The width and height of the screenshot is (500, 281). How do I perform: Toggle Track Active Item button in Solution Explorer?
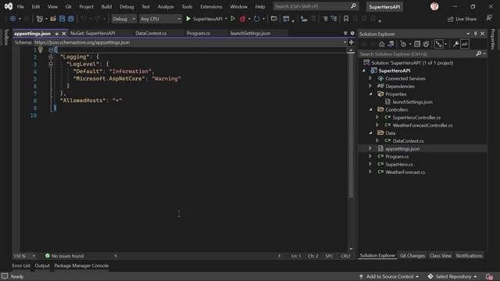pos(439,44)
